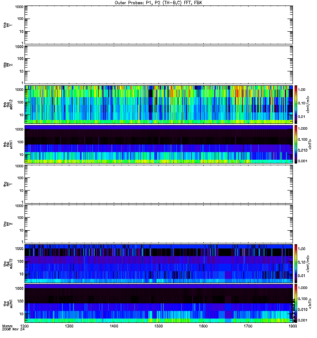
Task: Click the '1500' time axis label
Action: click(x=158, y=326)
